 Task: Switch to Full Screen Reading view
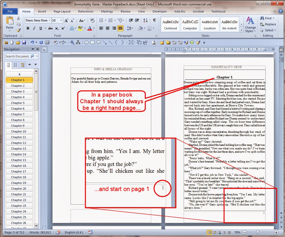[x=214, y=232]
